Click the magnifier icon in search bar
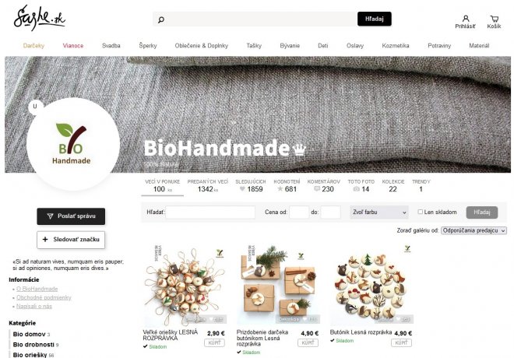This screenshot has height=358, width=514. (161, 19)
